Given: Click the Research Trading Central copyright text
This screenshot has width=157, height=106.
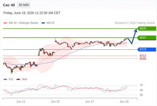Looking at the screenshot, I should [x=135, y=23].
